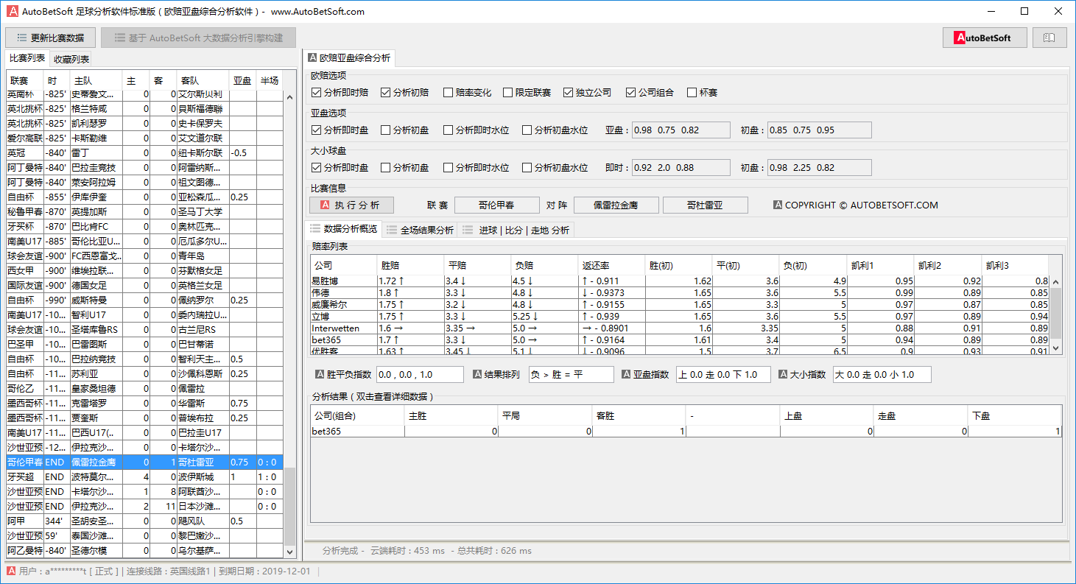Image resolution: width=1076 pixels, height=584 pixels.
Task: Click the AutoBetSoft logo button
Action: pyautogui.click(x=985, y=38)
